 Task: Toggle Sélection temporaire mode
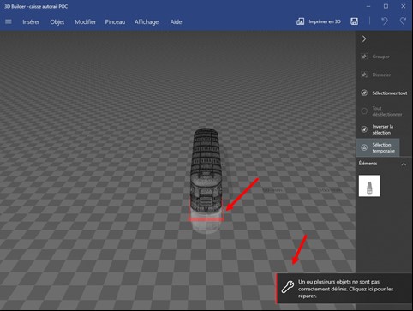[x=378, y=147]
